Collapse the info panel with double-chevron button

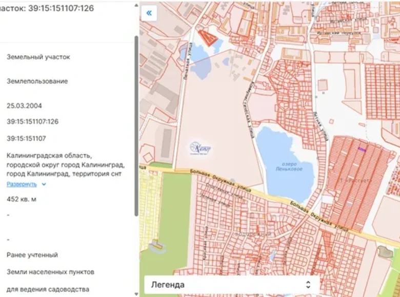tap(149, 13)
